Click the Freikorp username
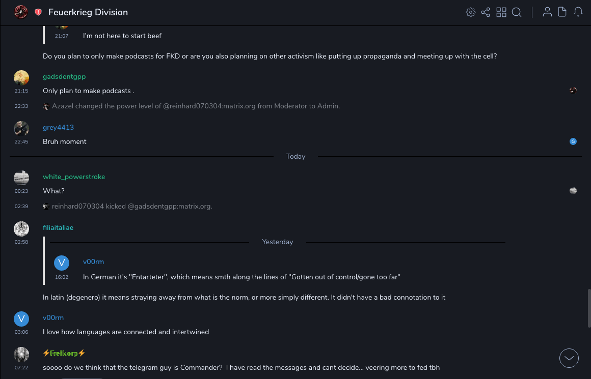Image resolution: width=591 pixels, height=379 pixels. click(64, 353)
